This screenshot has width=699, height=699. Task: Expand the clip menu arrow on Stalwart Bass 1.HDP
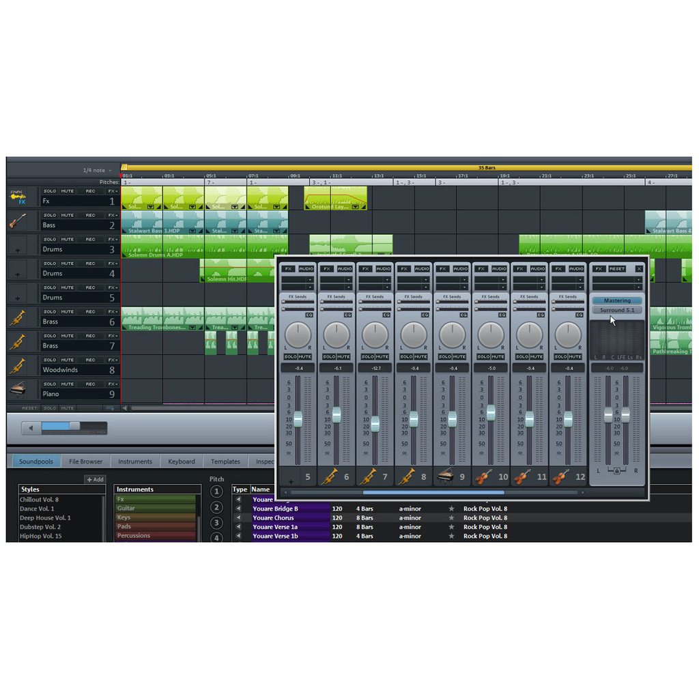click(x=192, y=231)
